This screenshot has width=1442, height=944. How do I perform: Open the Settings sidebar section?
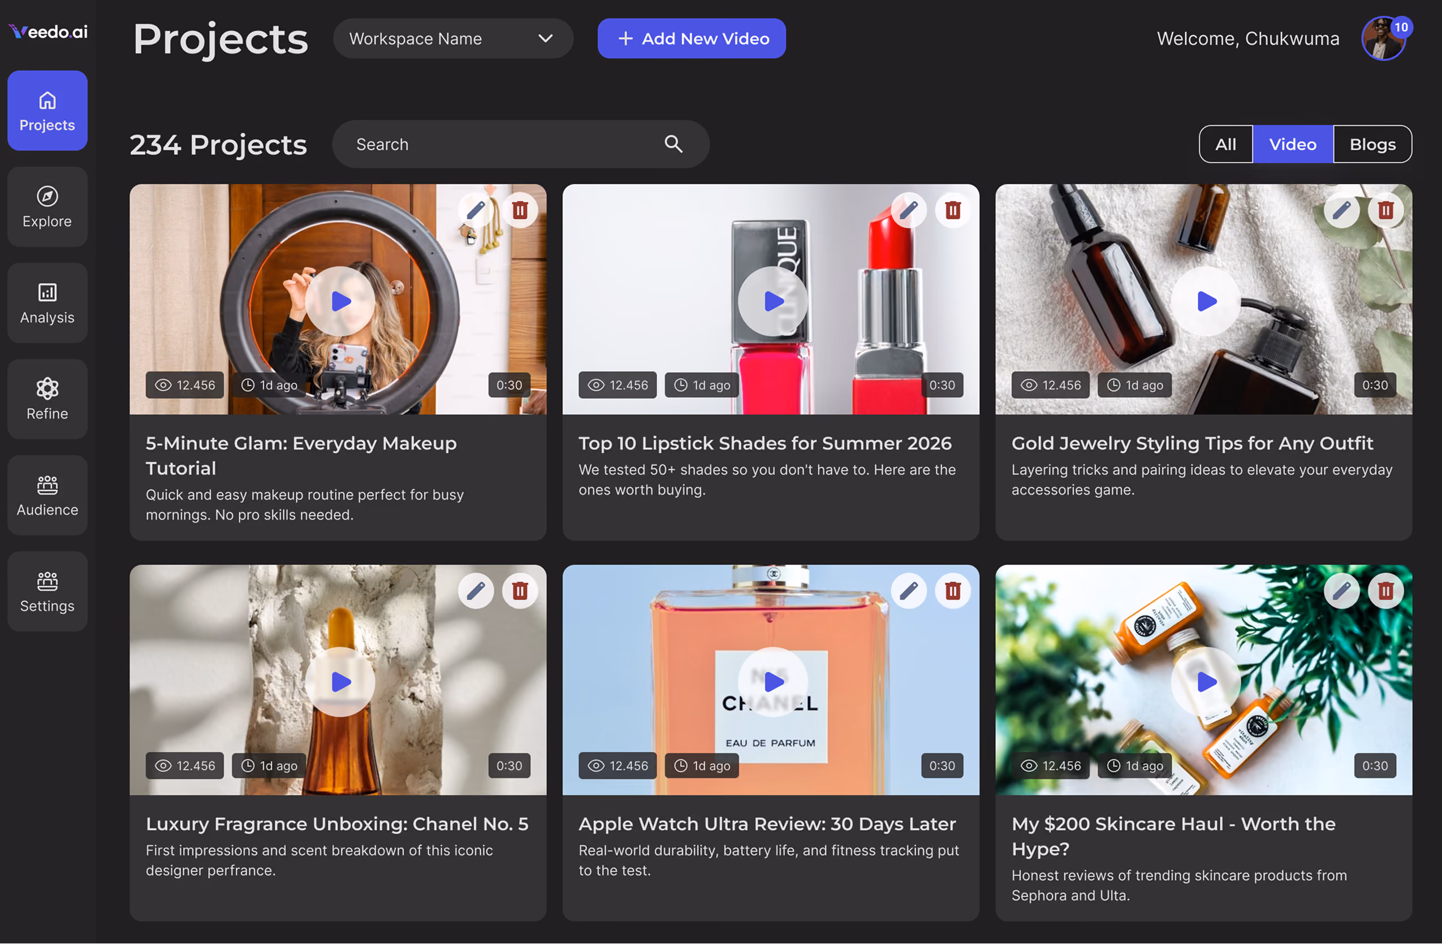pos(48,592)
